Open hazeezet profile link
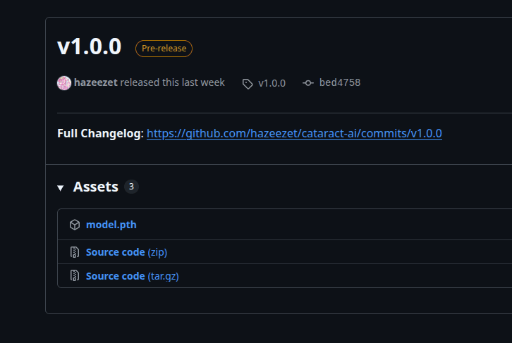This screenshot has height=343, width=512. tap(96, 82)
